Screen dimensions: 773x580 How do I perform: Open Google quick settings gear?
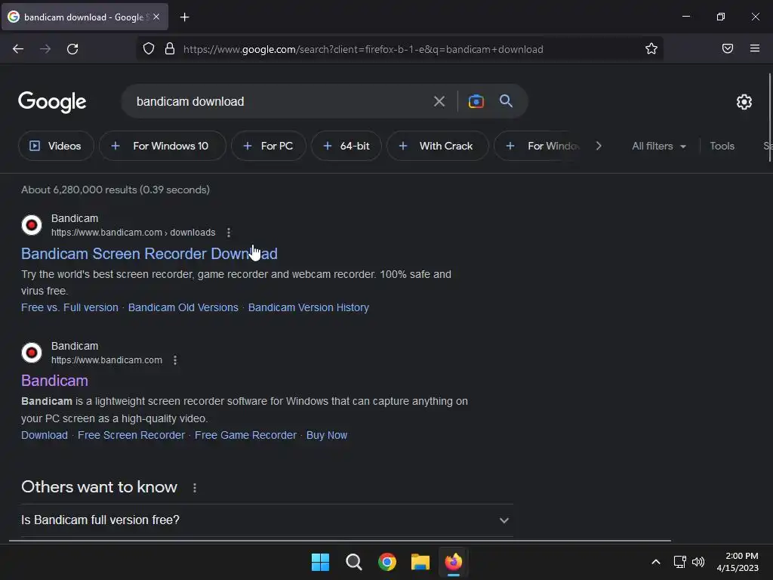[x=744, y=102]
